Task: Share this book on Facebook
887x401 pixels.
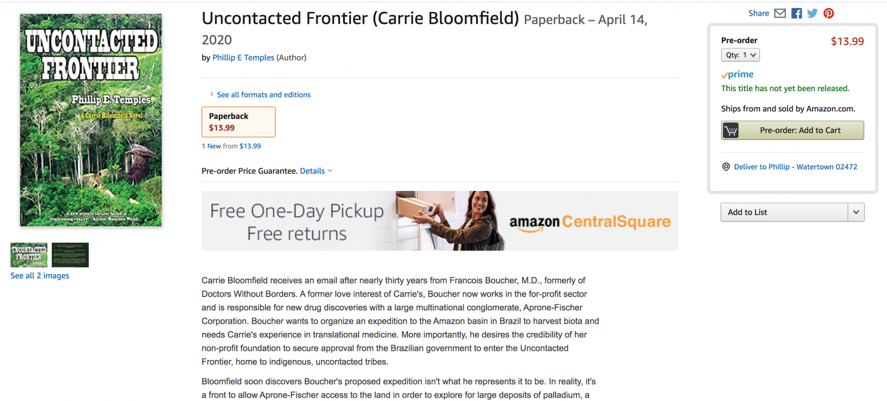Action: (796, 13)
